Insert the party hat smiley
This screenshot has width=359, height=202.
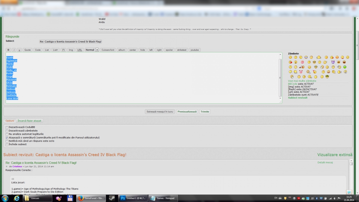pyautogui.click(x=315, y=72)
